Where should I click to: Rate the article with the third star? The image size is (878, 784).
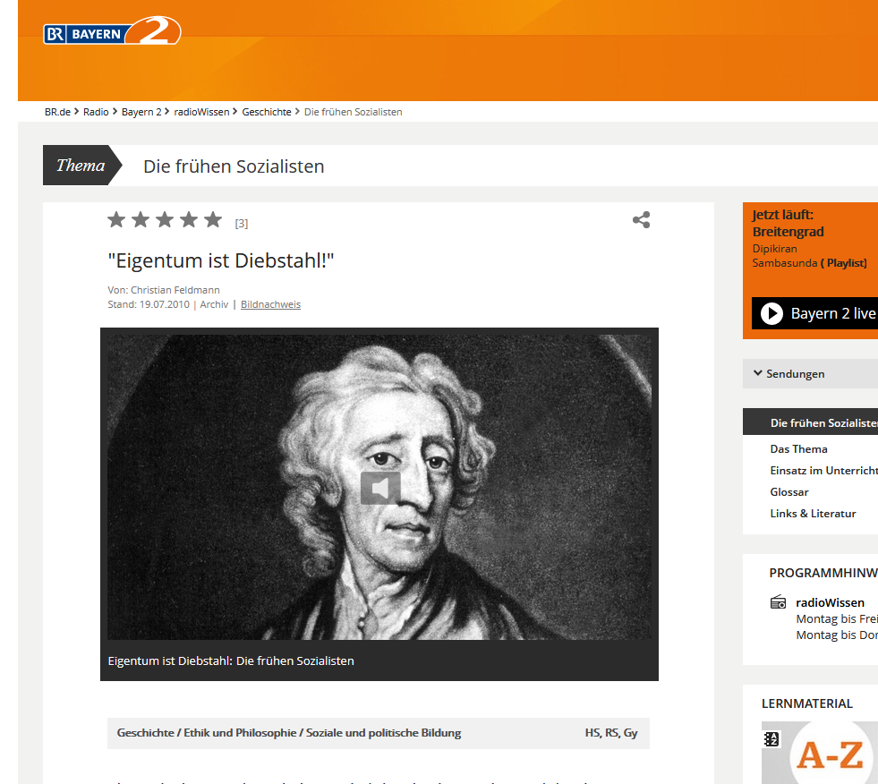[165, 219]
